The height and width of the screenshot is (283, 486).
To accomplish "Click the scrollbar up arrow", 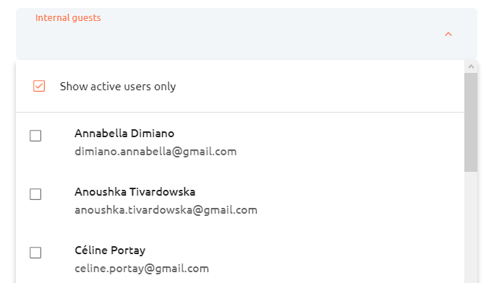I will [471, 66].
